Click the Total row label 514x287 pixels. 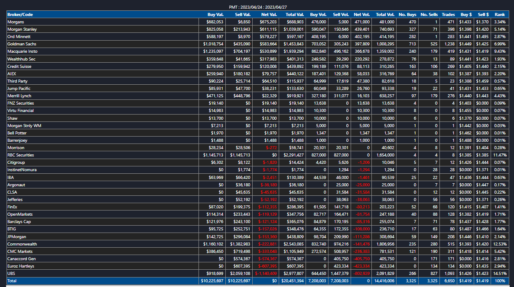pos(12,281)
